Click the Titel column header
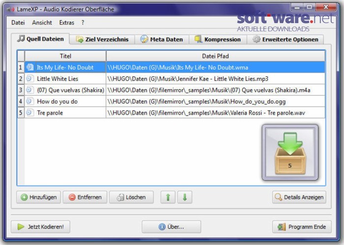The width and height of the screenshot is (344, 245). coord(65,56)
